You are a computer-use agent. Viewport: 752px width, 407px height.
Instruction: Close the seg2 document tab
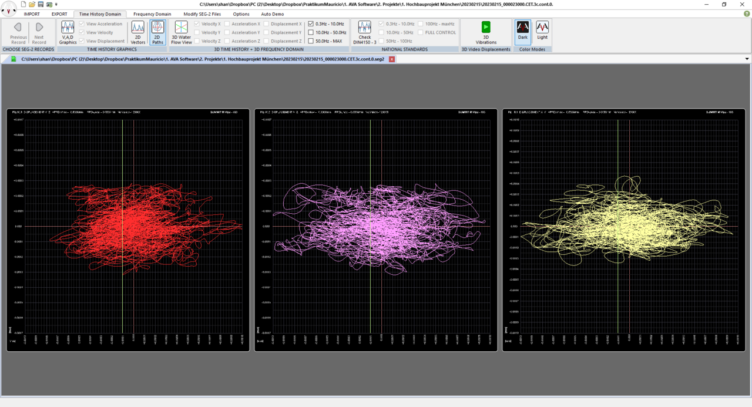392,59
